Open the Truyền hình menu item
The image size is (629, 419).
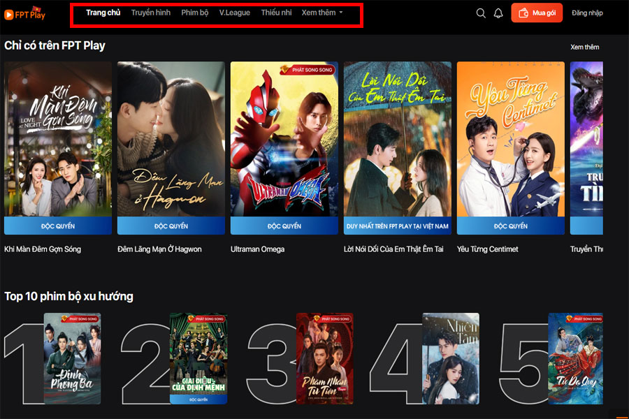click(x=150, y=13)
